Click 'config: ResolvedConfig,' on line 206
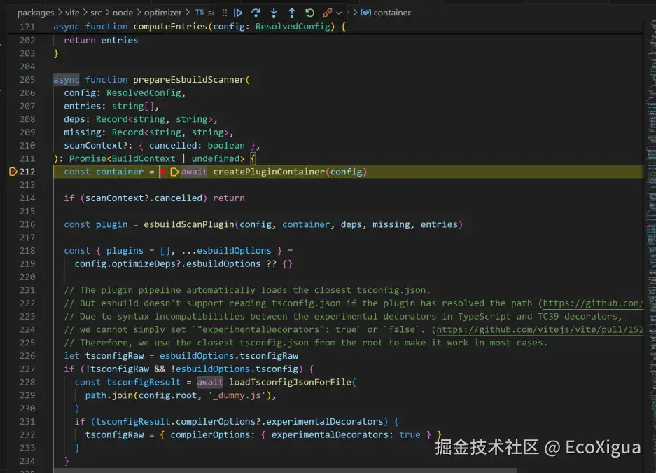 (x=125, y=93)
